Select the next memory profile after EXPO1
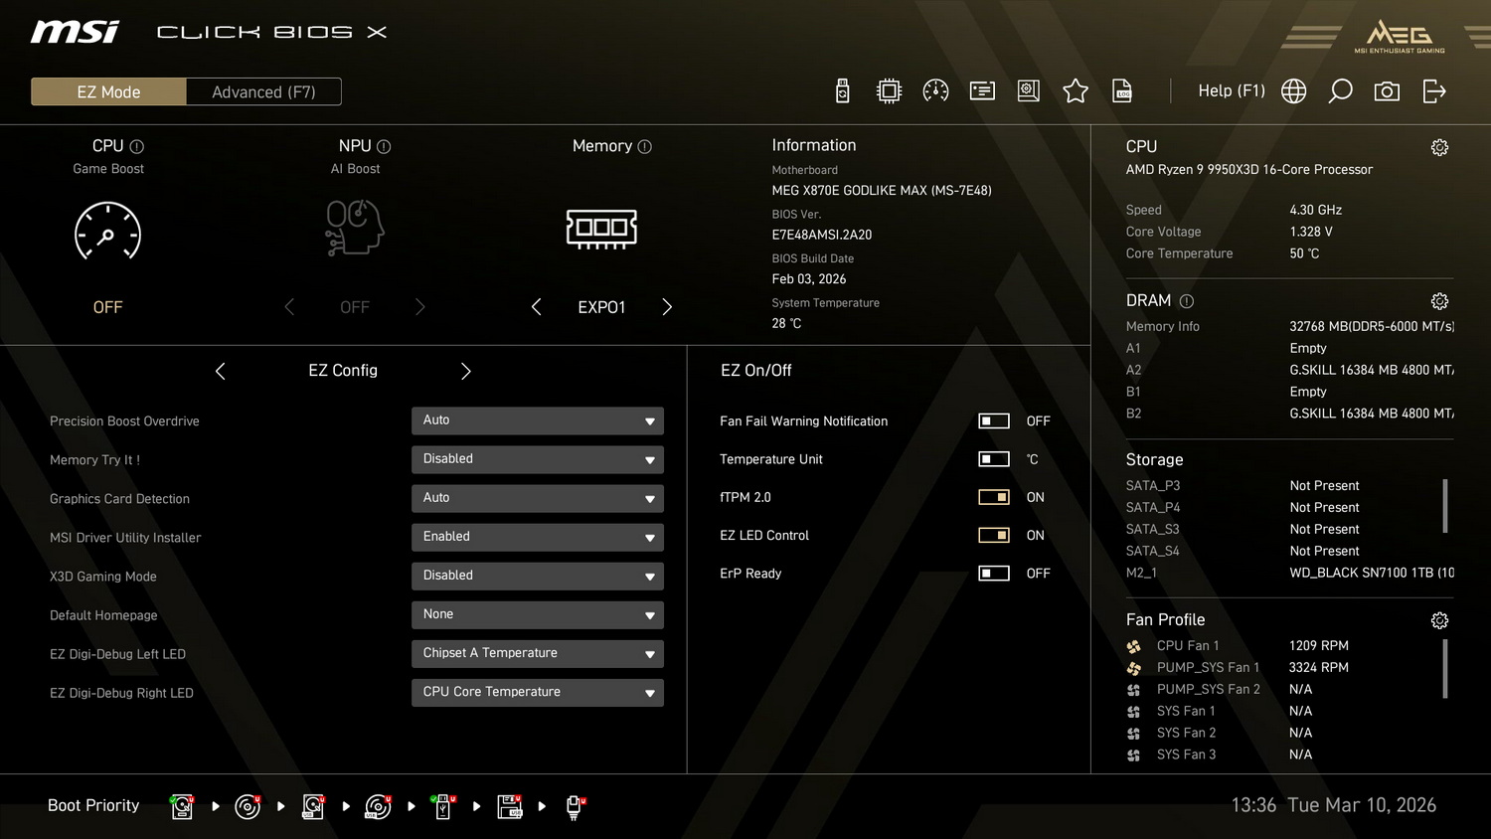The width and height of the screenshot is (1491, 839). click(667, 307)
